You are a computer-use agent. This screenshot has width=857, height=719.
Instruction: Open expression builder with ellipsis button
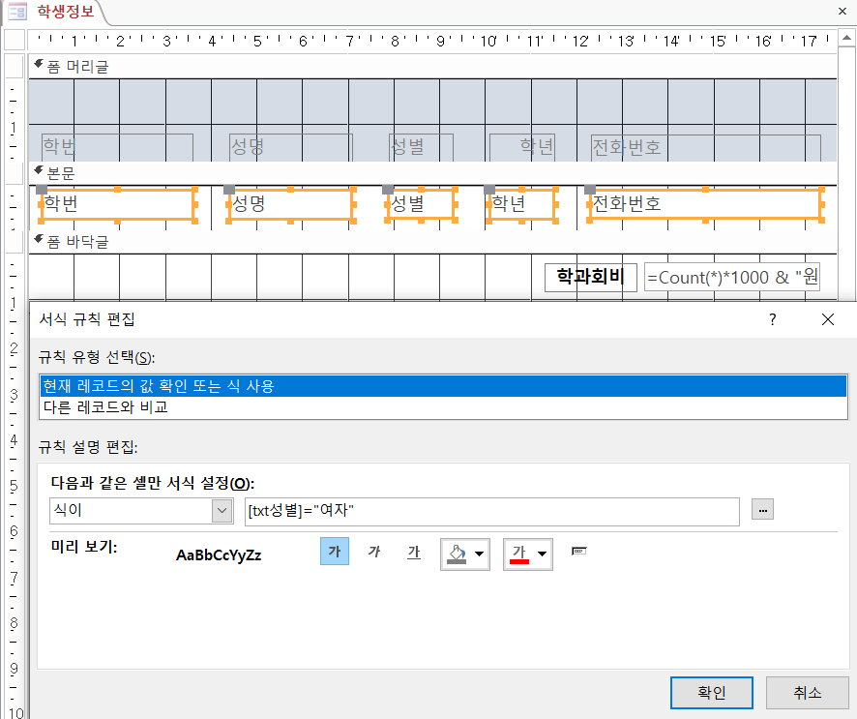pos(762,510)
